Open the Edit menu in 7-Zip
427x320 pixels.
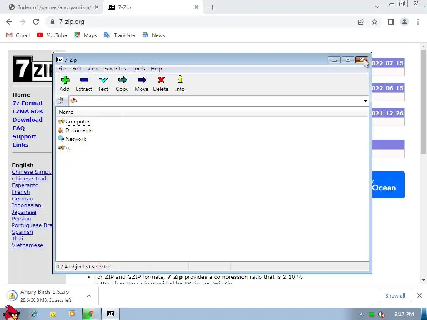(77, 69)
